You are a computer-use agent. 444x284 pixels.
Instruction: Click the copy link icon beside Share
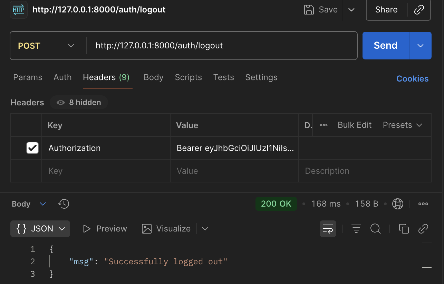[419, 10]
